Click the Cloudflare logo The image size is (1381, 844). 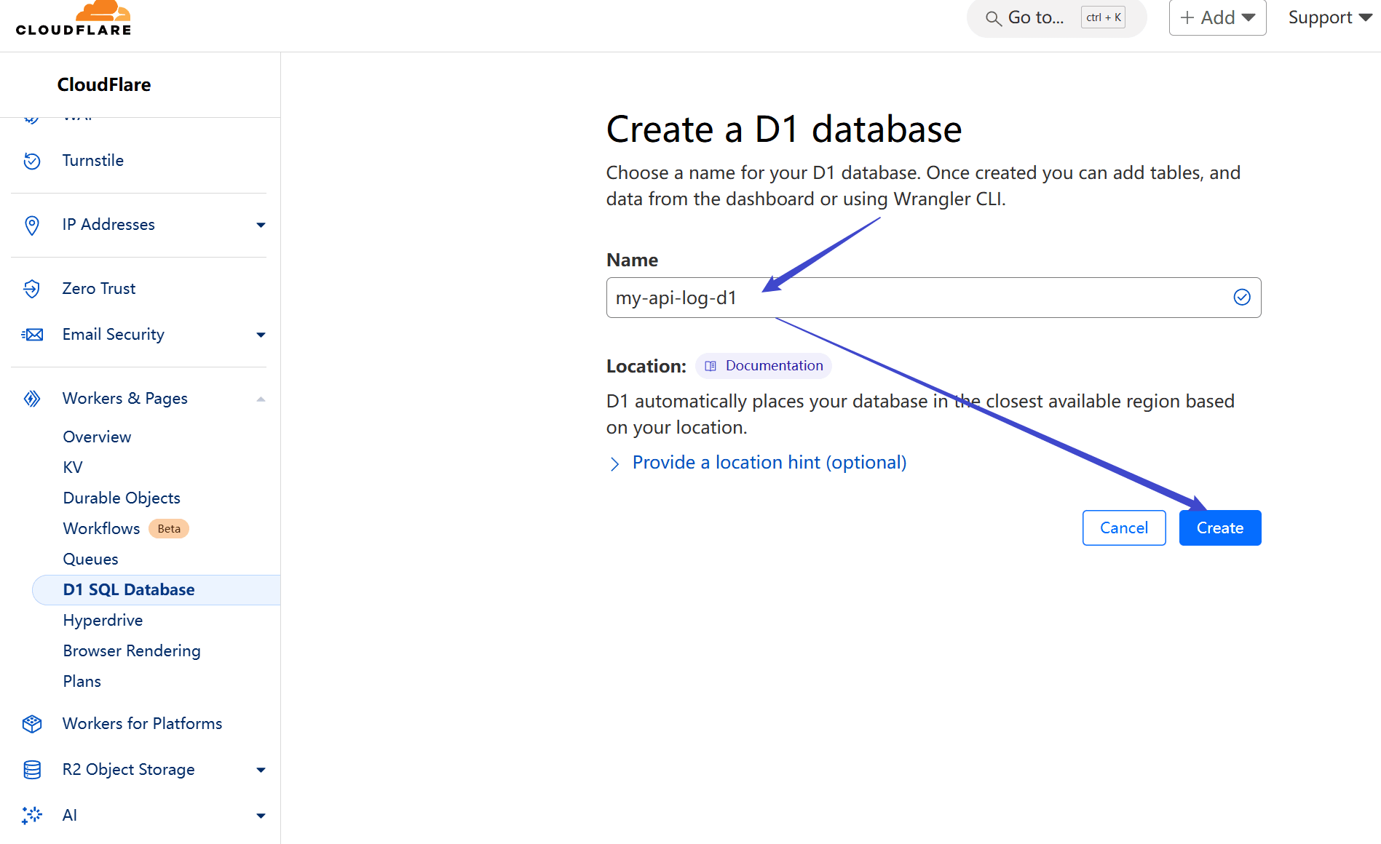click(x=74, y=18)
